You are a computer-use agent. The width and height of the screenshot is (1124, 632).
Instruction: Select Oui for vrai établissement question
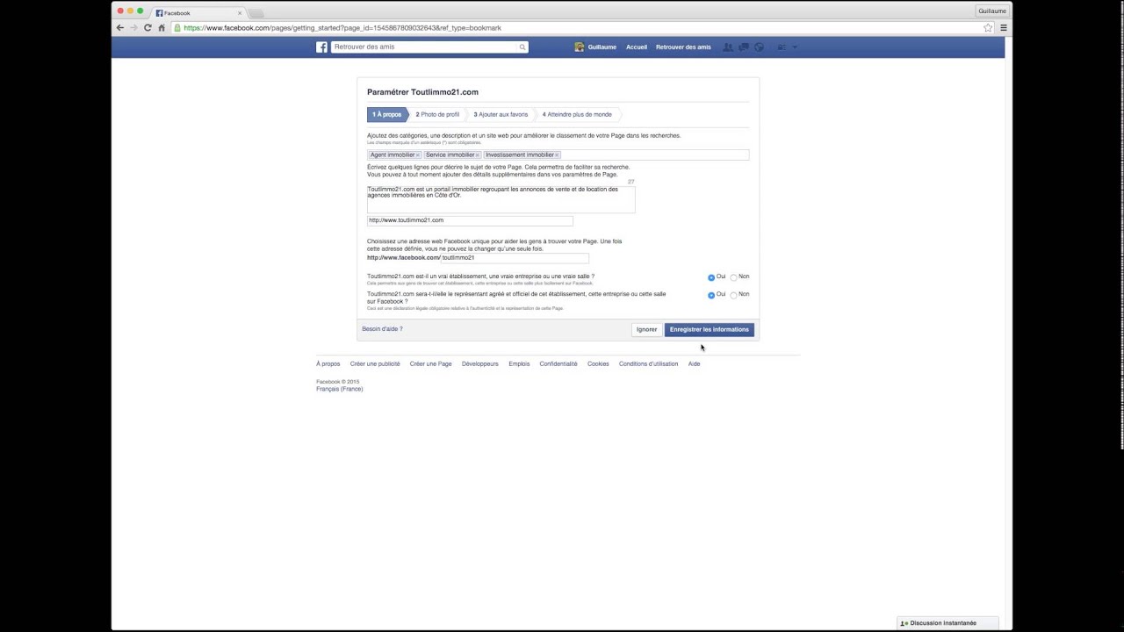(x=711, y=277)
